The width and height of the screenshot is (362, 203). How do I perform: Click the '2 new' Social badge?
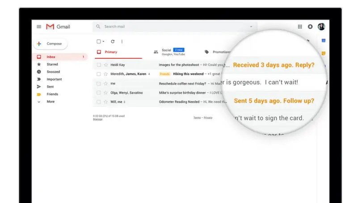179,50
